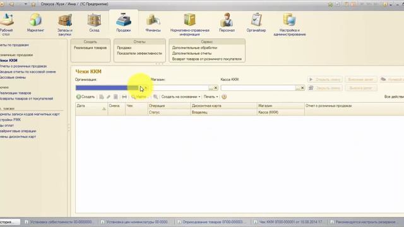Select Виды оплат in navigation panel
The height and width of the screenshot is (227, 404).
pos(7,125)
